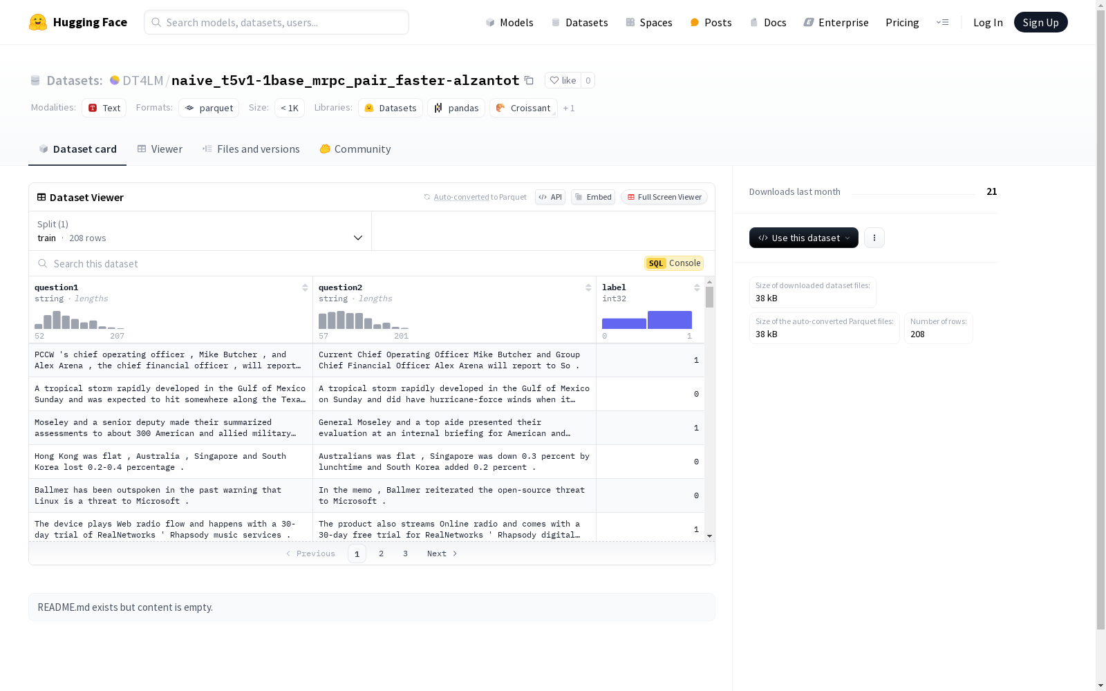The height and width of the screenshot is (691, 1106).
Task: Open Docs in top navigation
Action: [x=768, y=22]
